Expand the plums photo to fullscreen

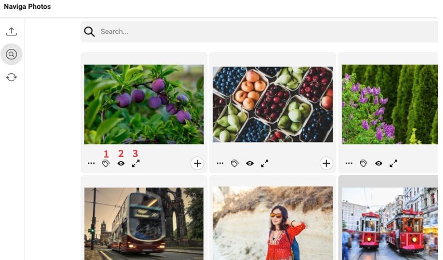(x=136, y=163)
